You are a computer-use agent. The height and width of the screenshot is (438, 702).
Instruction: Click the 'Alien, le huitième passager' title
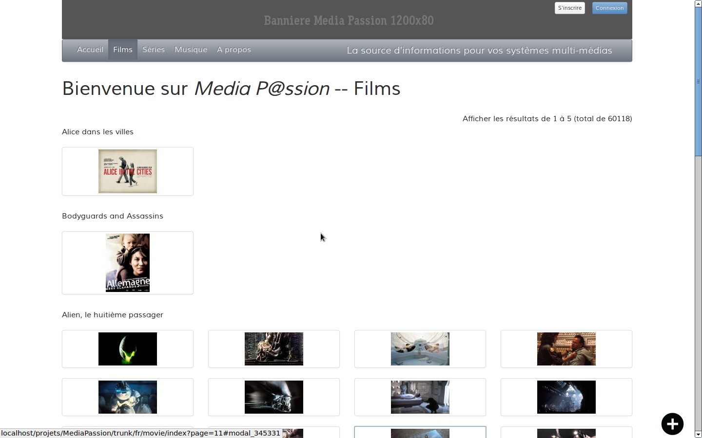pos(113,315)
